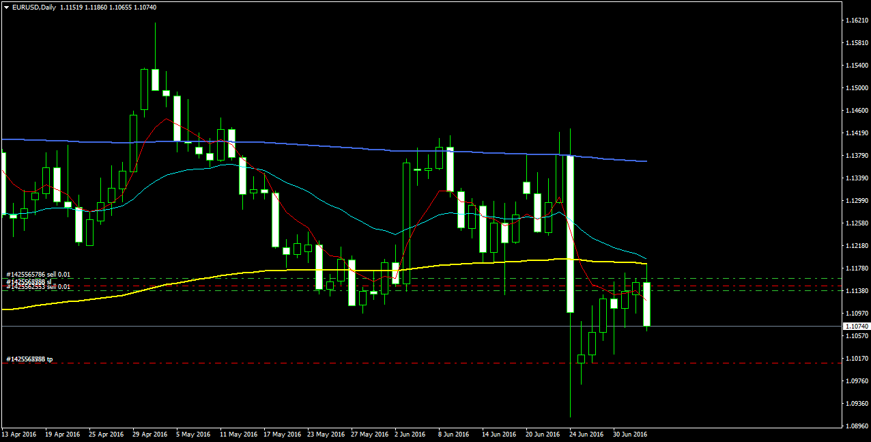Click the 1.15000 price scale label

click(x=857, y=88)
